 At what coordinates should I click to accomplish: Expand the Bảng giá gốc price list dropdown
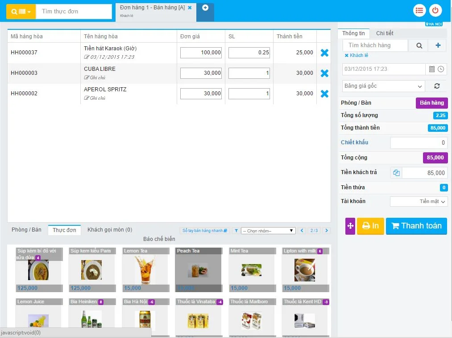(x=383, y=86)
